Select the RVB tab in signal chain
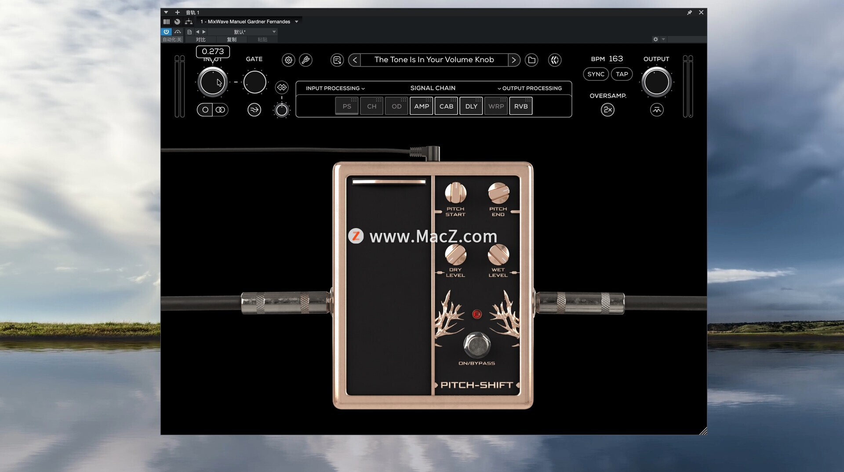Viewport: 844px width, 472px height. 521,106
